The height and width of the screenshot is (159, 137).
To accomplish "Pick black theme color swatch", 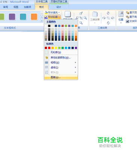I will (49, 26).
